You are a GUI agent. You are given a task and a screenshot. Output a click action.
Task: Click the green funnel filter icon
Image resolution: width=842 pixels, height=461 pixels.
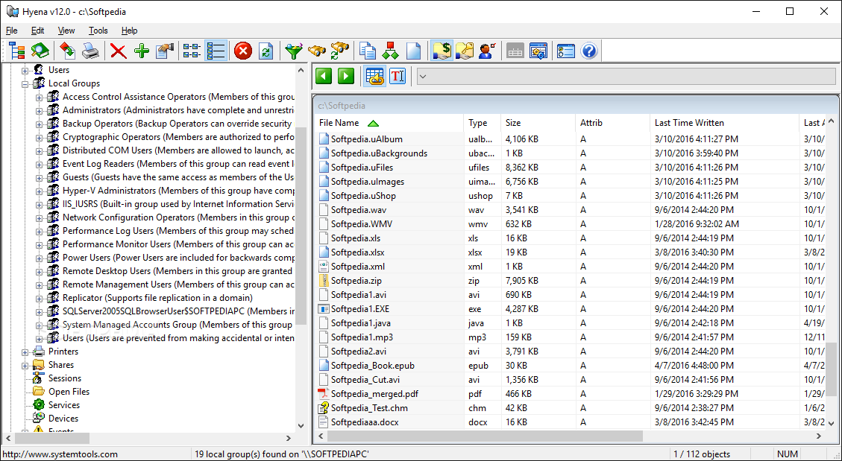point(294,51)
